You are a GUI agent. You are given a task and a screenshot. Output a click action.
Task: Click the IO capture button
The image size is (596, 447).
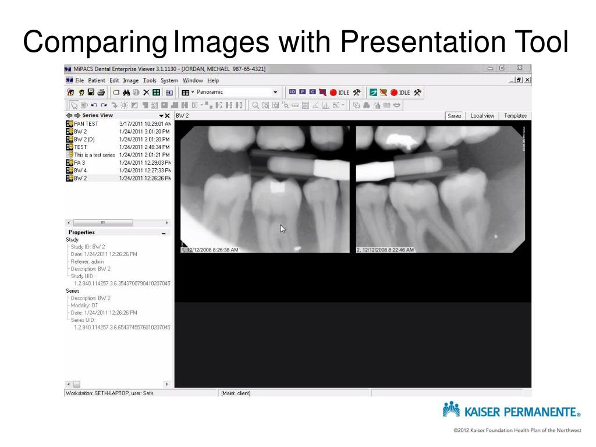point(292,92)
